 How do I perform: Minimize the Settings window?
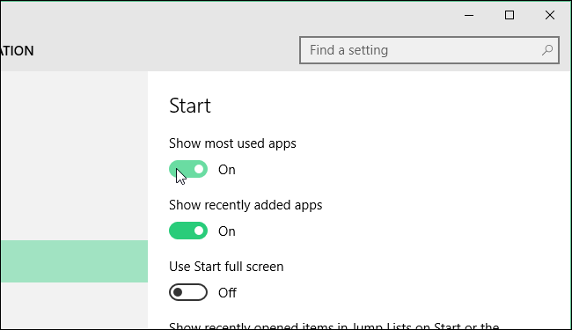[x=469, y=15]
